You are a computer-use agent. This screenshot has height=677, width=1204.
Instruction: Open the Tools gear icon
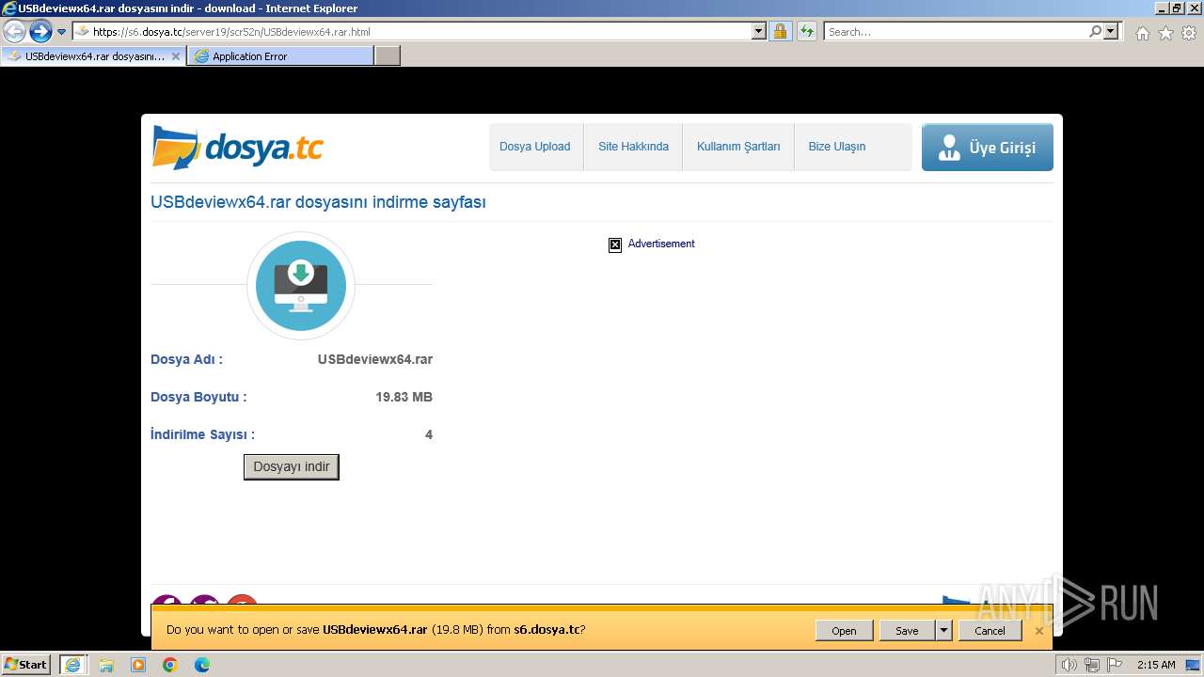(1189, 33)
